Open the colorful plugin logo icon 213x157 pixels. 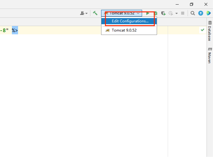tap(208, 13)
